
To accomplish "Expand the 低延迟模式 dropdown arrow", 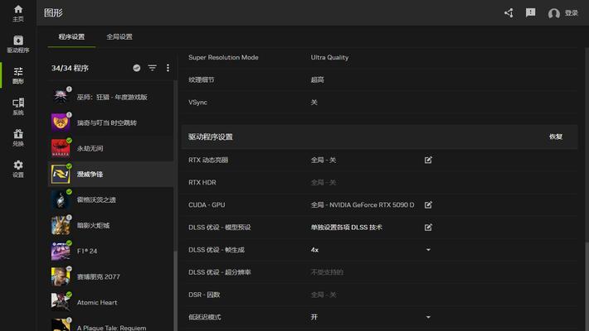I will pyautogui.click(x=428, y=317).
